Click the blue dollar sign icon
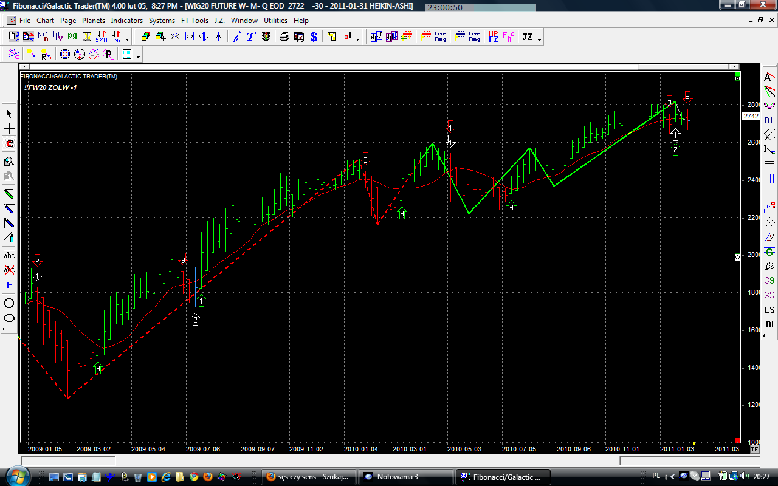Screen dimensions: 778x486 [314, 37]
